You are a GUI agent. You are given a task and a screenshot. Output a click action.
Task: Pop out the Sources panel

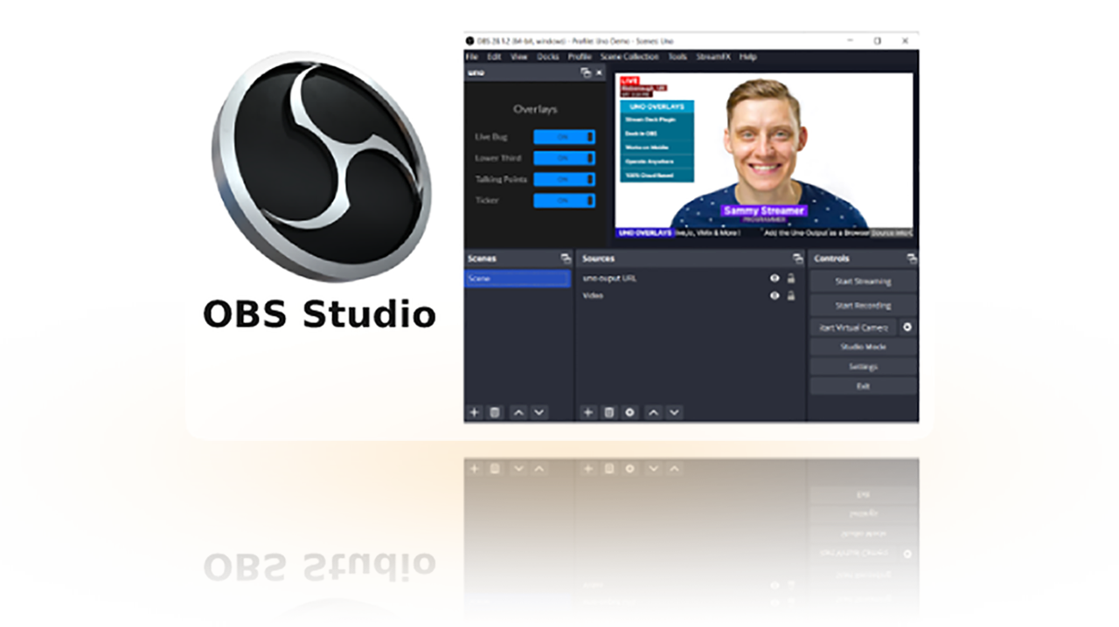798,258
